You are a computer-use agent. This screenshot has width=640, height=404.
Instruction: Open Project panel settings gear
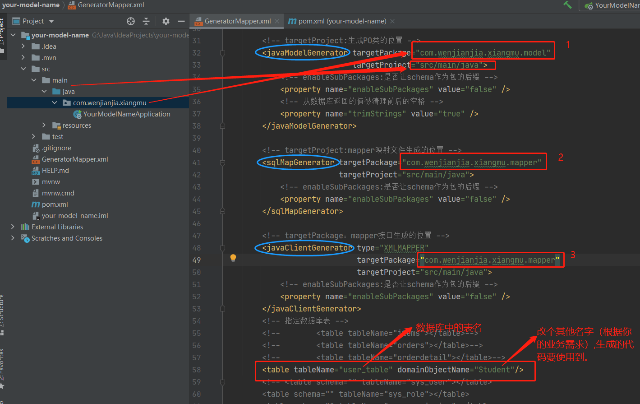coord(166,21)
